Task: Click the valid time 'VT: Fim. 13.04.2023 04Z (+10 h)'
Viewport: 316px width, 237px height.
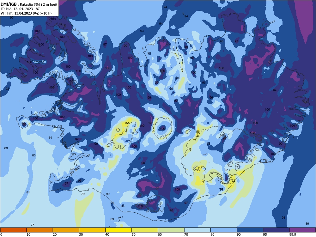Action: tap(26, 13)
